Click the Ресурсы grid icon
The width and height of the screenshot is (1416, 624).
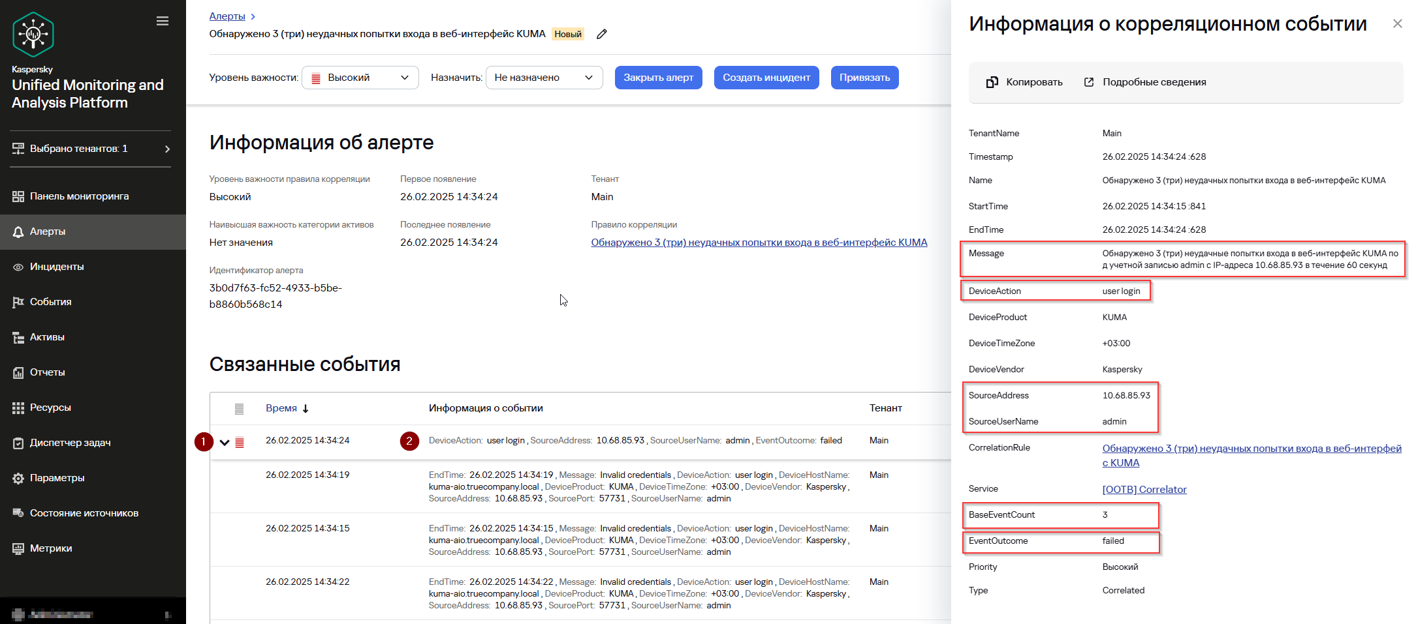click(x=18, y=408)
